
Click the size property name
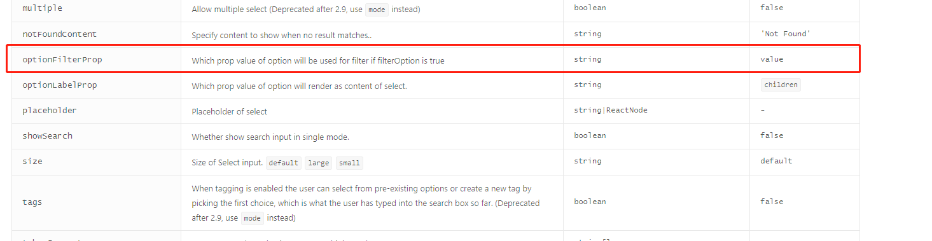pos(32,162)
